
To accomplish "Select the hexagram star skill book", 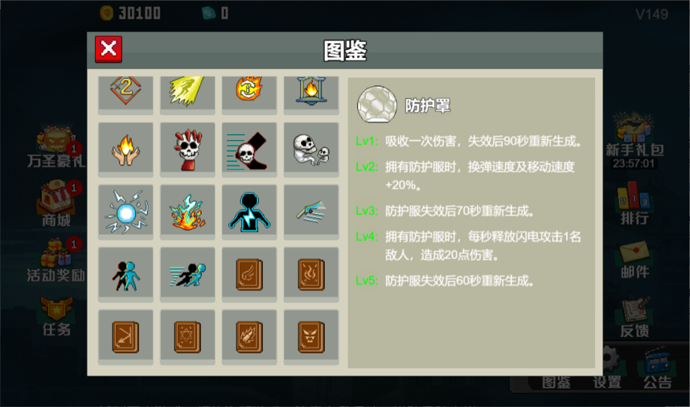I will tap(187, 336).
